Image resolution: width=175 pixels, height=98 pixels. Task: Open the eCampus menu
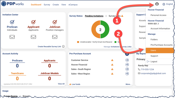coord(73,5)
